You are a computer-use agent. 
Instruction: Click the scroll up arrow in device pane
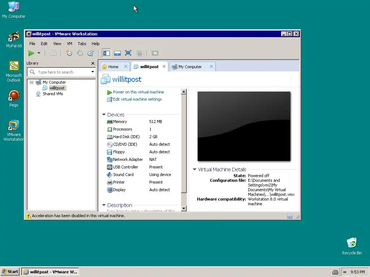point(184,92)
